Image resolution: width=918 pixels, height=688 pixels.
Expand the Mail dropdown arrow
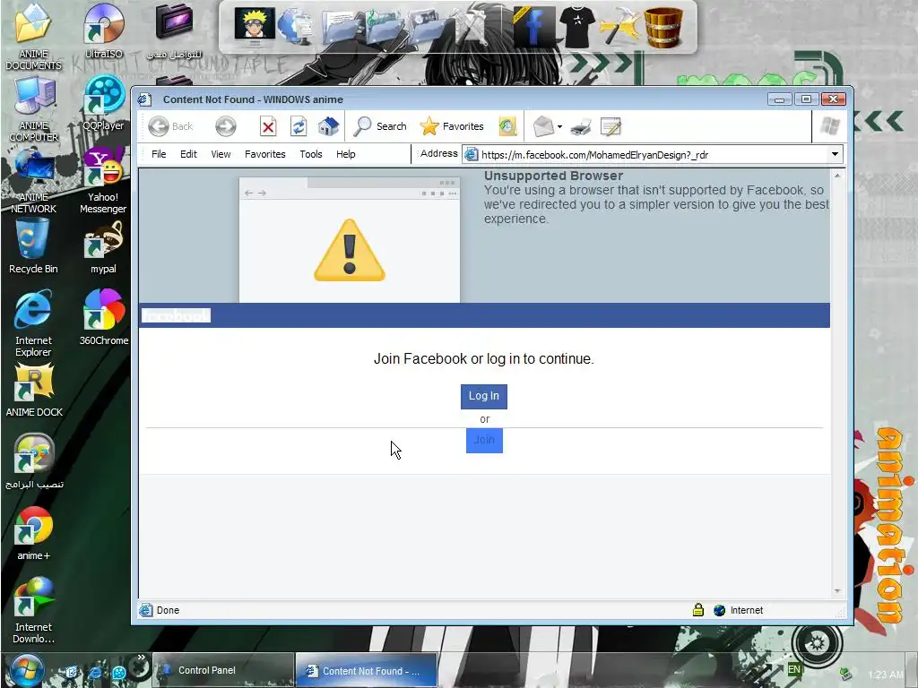pos(559,126)
